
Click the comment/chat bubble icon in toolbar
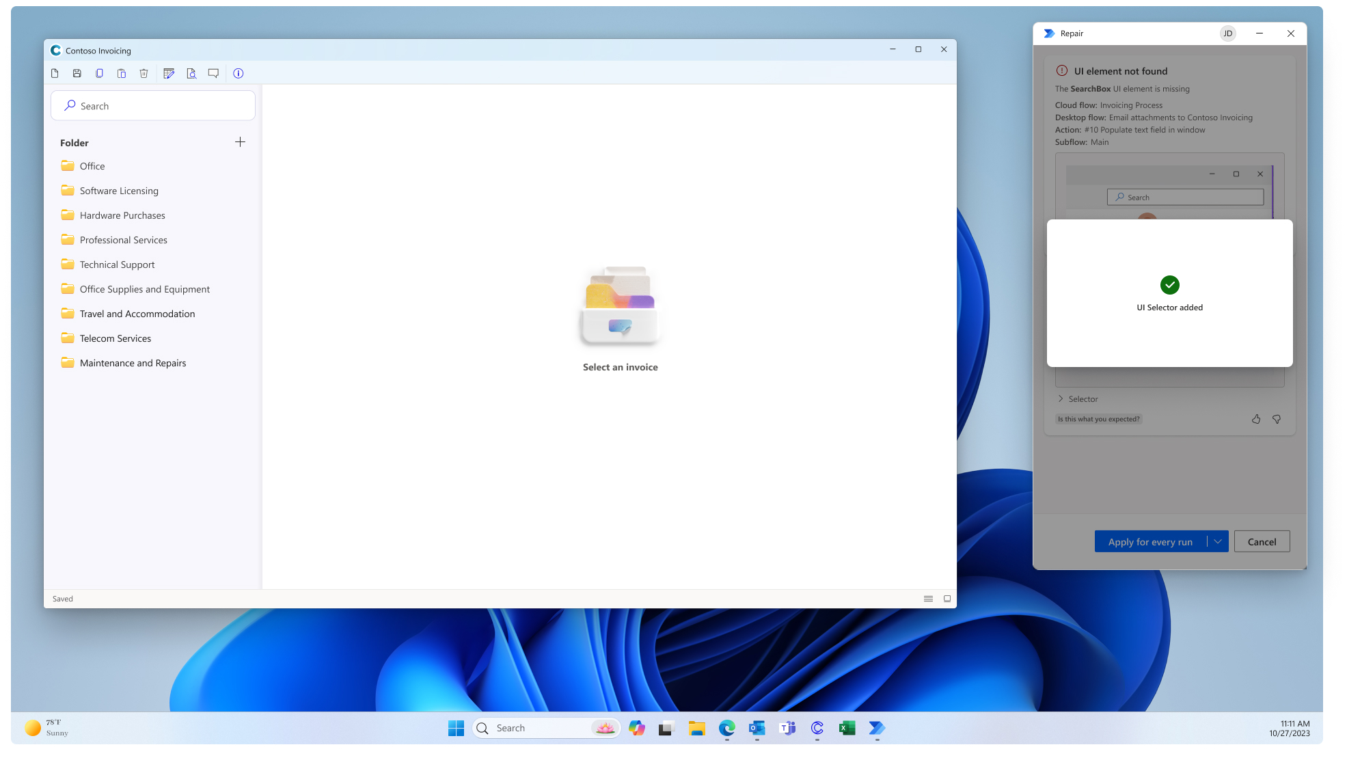click(215, 73)
